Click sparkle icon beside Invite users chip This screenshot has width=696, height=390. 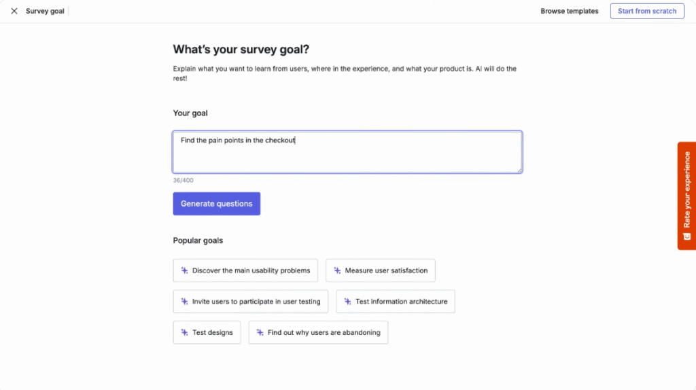(184, 302)
